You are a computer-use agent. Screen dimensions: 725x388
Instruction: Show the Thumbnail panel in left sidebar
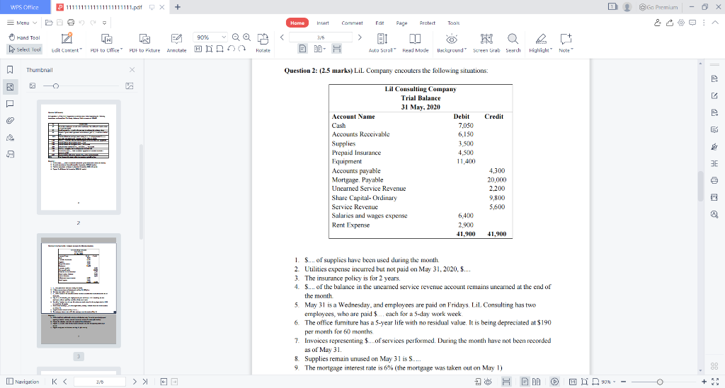pyautogui.click(x=10, y=87)
